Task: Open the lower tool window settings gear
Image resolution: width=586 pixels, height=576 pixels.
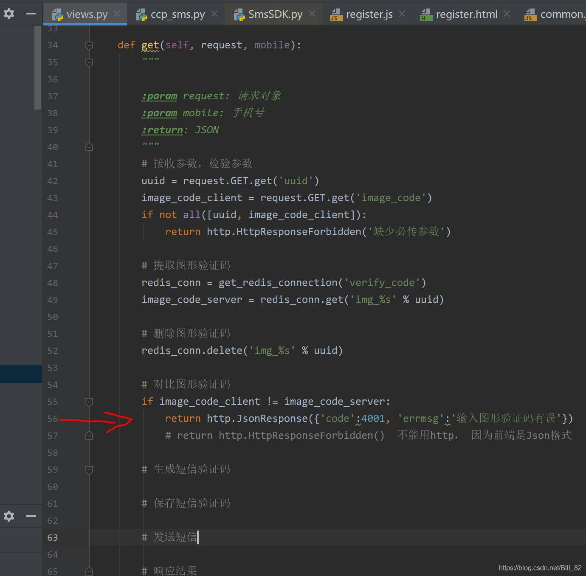Action: [9, 516]
